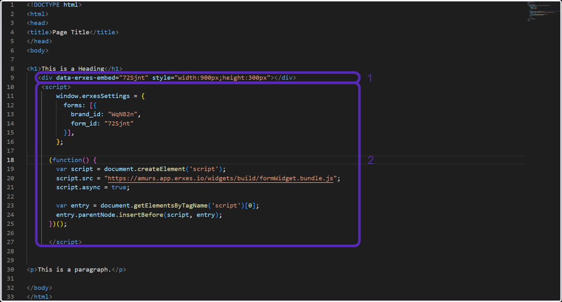The height and width of the screenshot is (302, 562).
Task: Select line number 9 in gutter
Action: (12, 77)
